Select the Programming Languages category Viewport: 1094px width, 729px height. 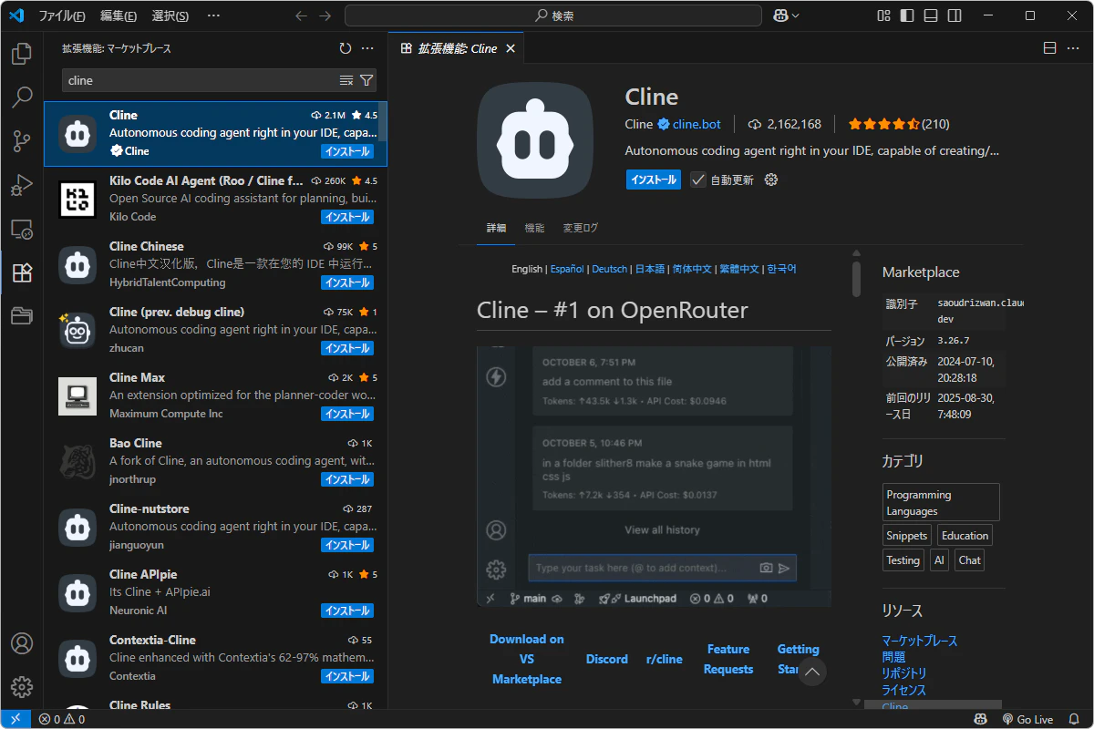point(941,502)
